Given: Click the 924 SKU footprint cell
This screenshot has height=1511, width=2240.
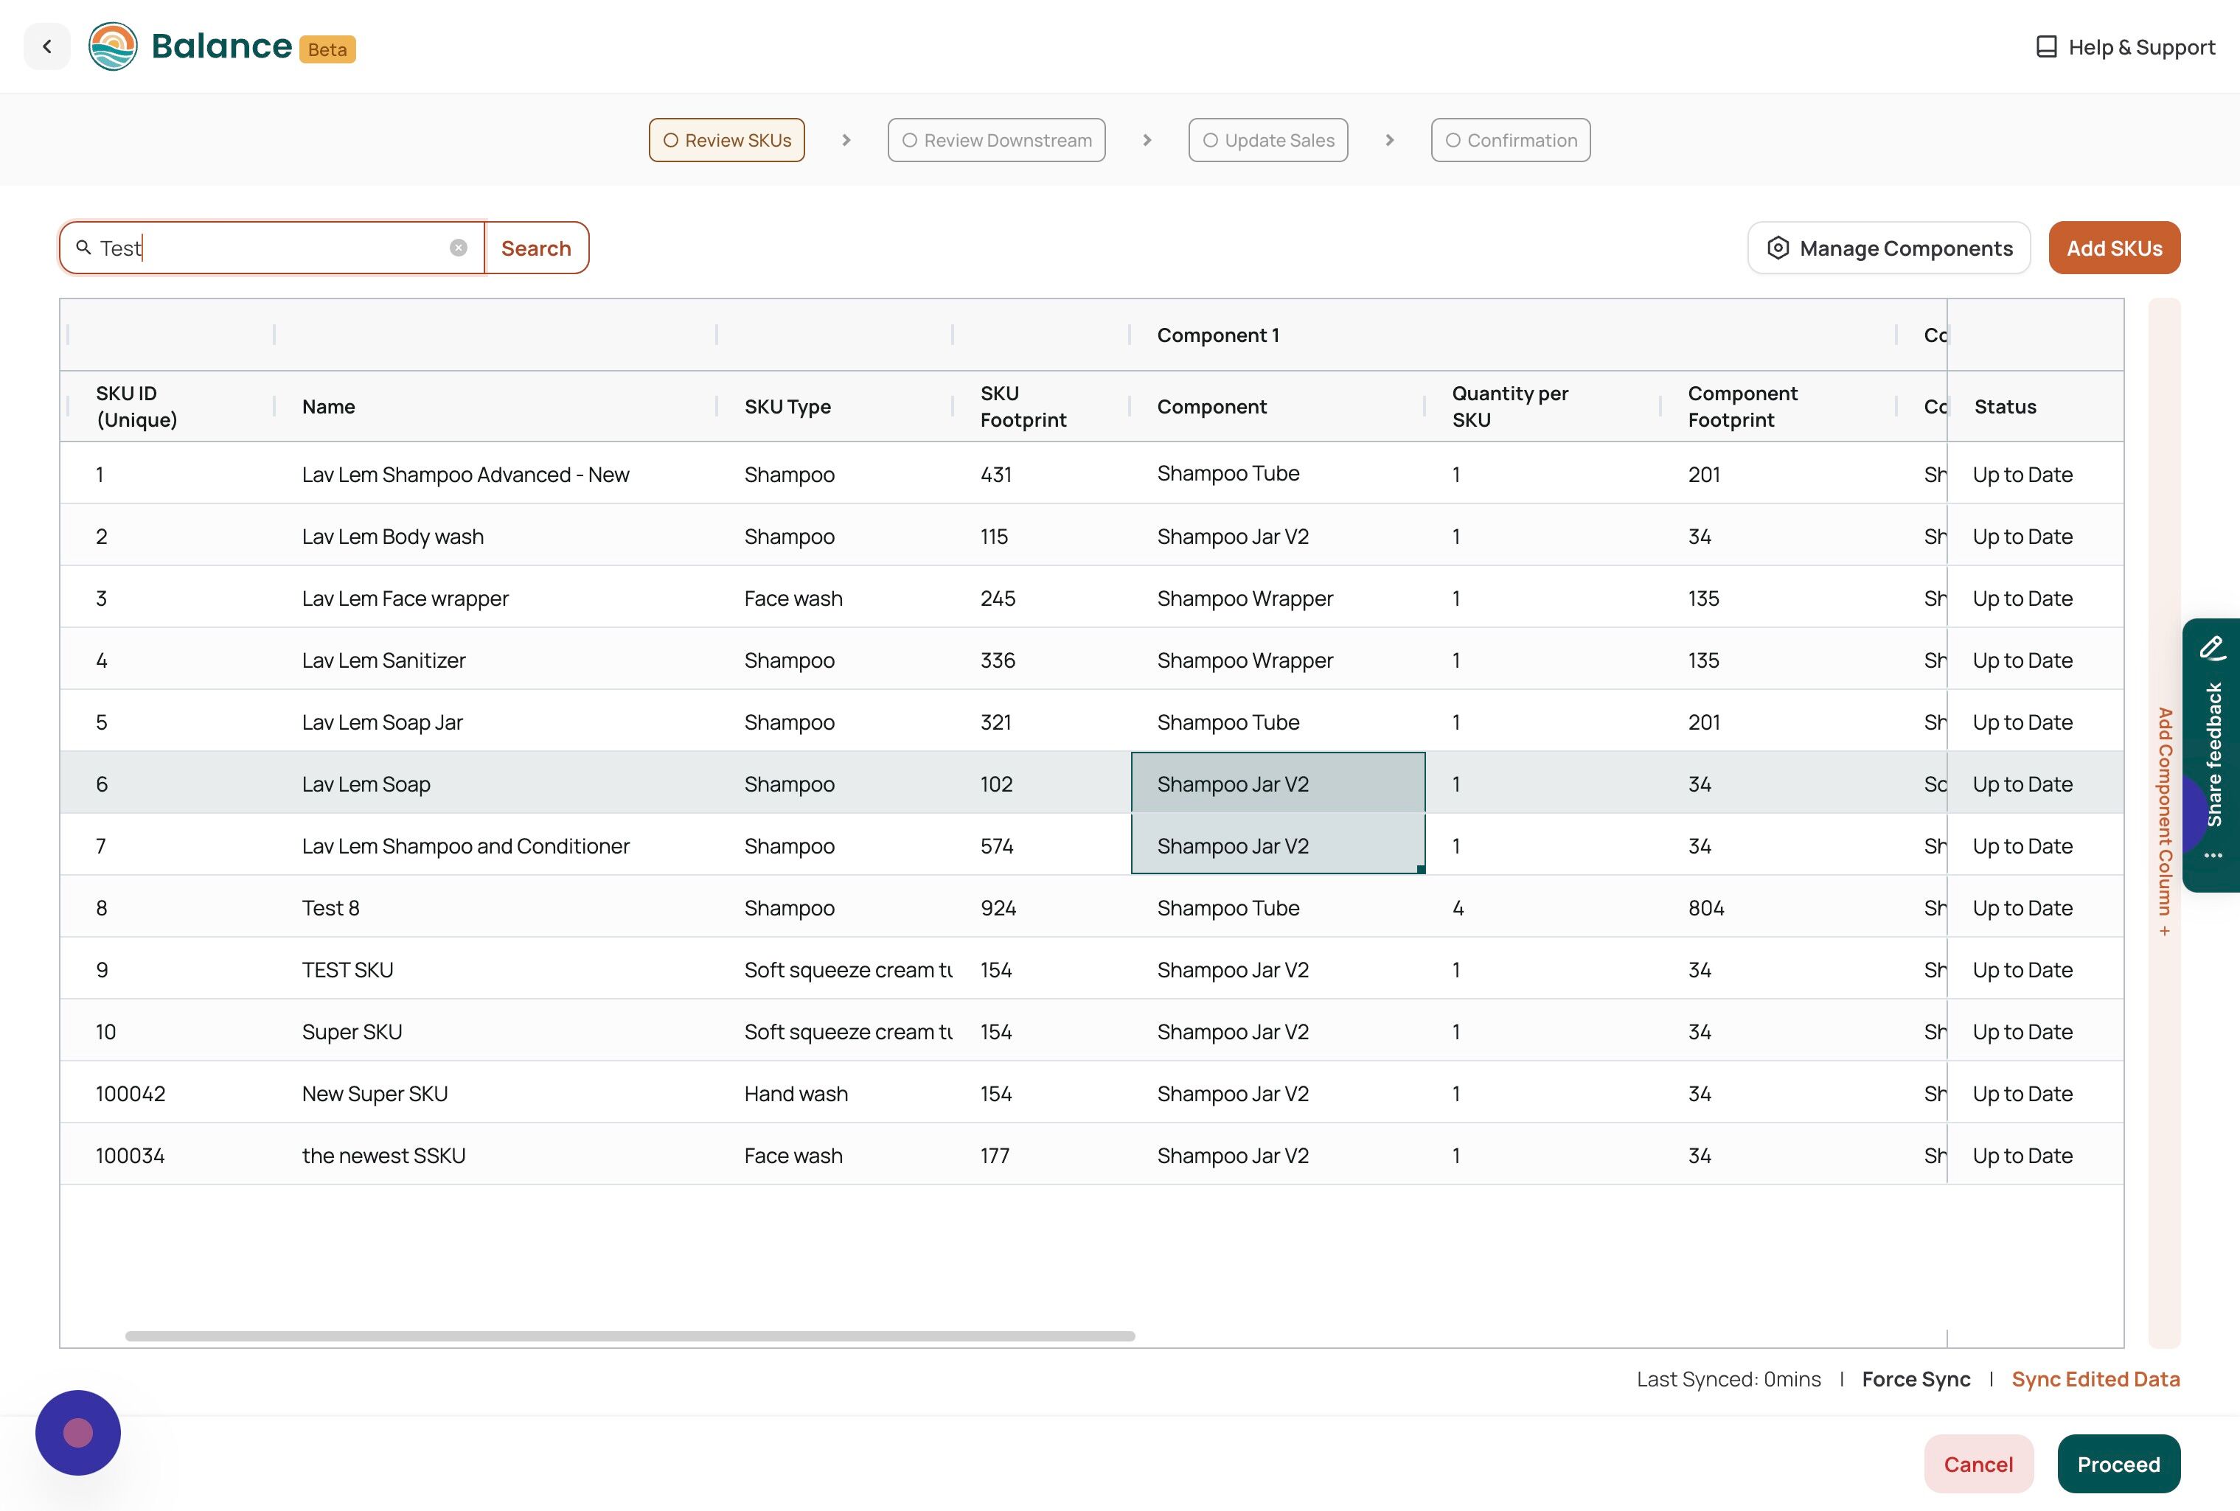Looking at the screenshot, I should coord(1041,908).
